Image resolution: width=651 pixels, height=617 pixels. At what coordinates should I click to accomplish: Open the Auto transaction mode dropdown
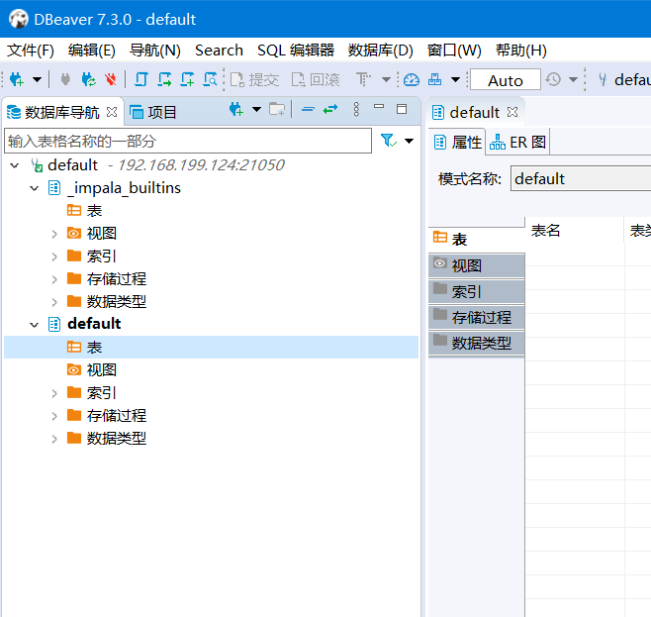tap(506, 80)
